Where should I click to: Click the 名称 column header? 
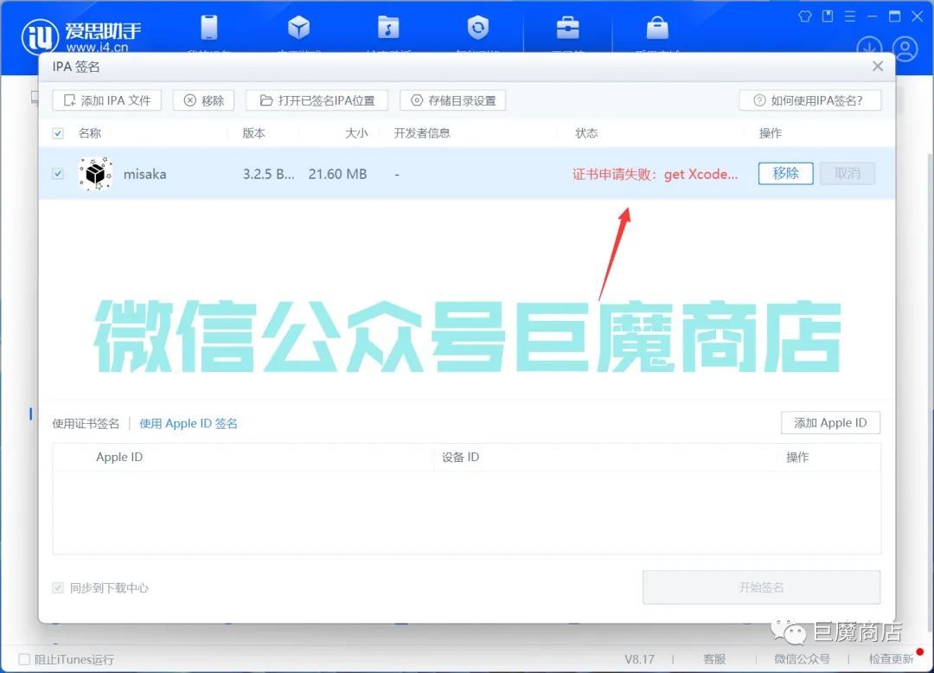click(90, 133)
